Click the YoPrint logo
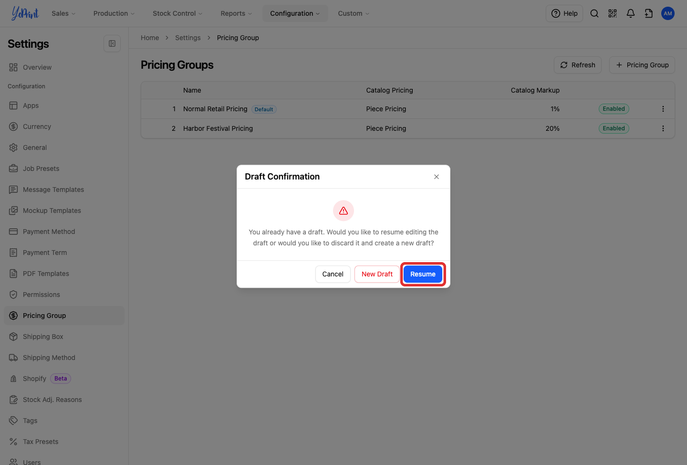 [25, 13]
